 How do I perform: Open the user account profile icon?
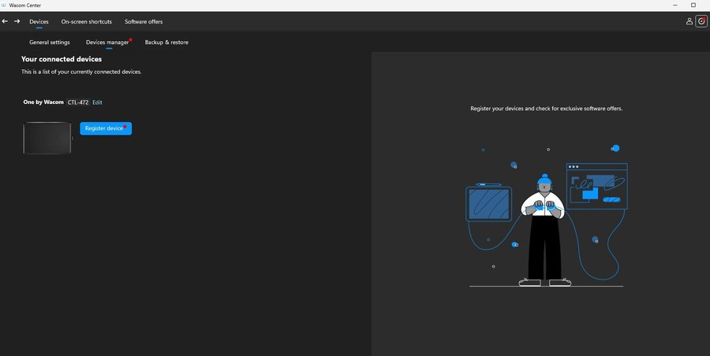pyautogui.click(x=689, y=21)
